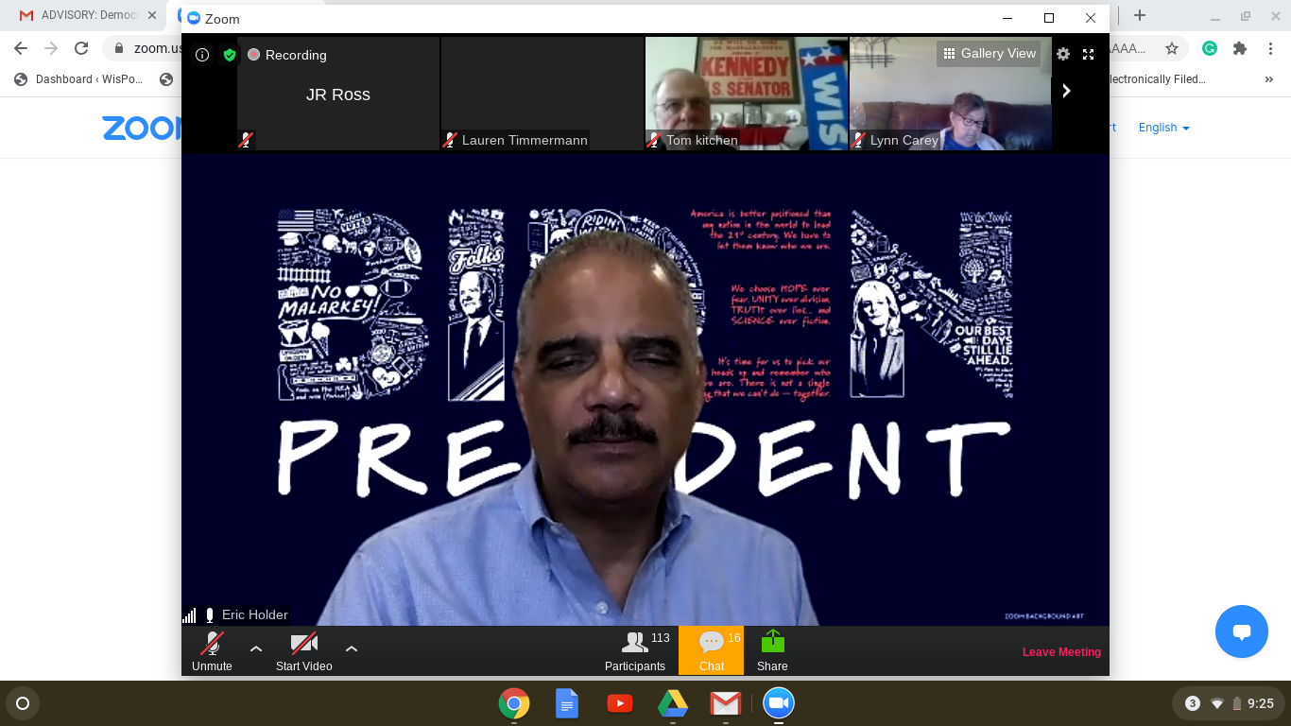The height and width of the screenshot is (726, 1291).
Task: Enter full screen mode in Zoom
Action: point(1088,54)
